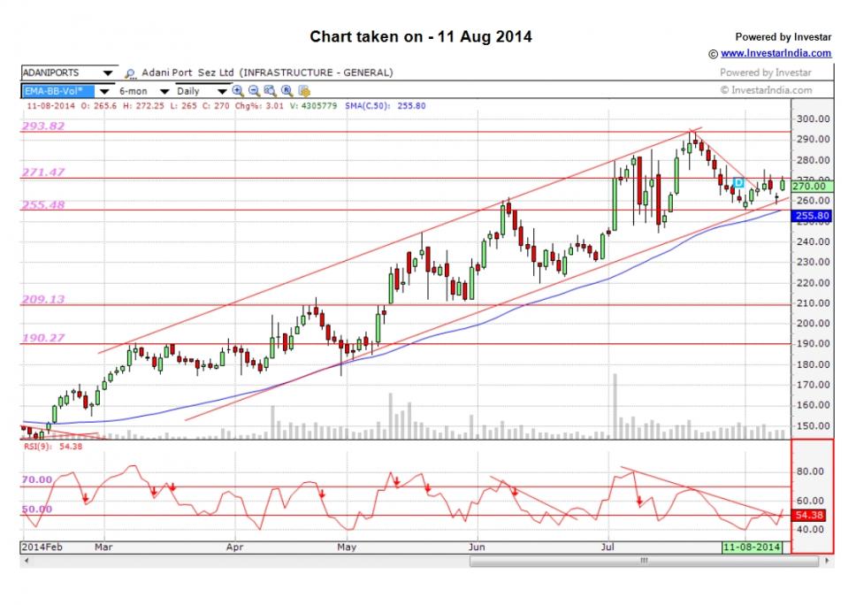Click the 300.00 price axis label

coord(814,119)
